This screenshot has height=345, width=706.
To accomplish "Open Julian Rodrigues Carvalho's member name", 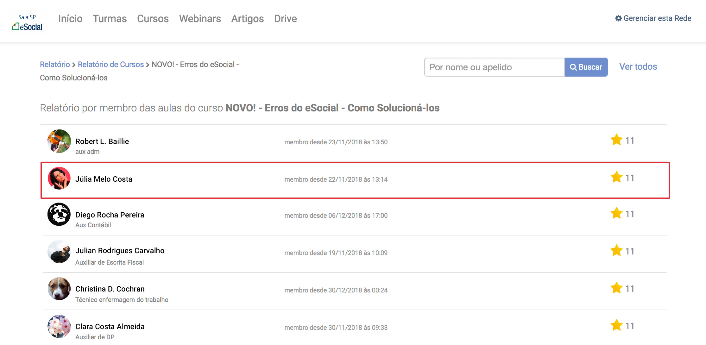I will tap(120, 251).
